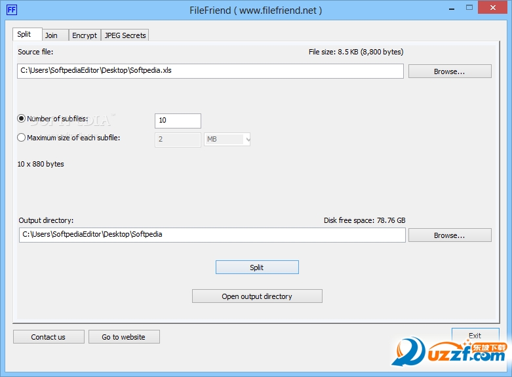The image size is (512, 377).
Task: Switch to the JPEG Secrets tab
Action: point(125,35)
